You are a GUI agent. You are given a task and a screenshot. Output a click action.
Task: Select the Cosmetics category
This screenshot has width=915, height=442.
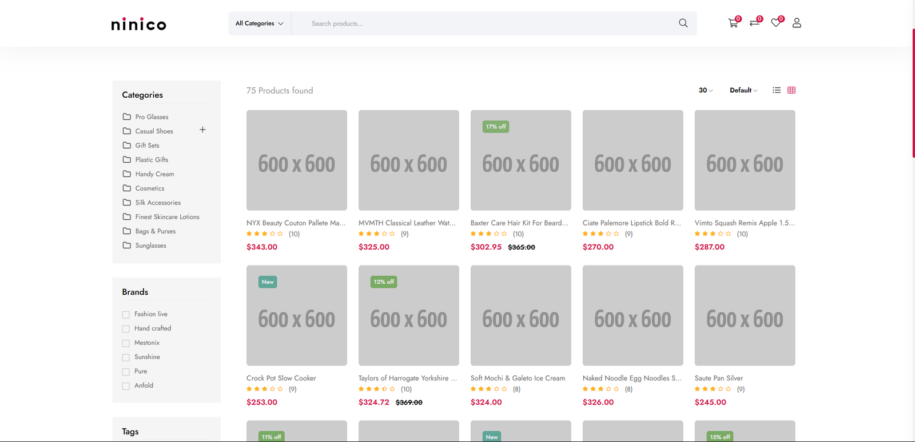click(x=150, y=188)
